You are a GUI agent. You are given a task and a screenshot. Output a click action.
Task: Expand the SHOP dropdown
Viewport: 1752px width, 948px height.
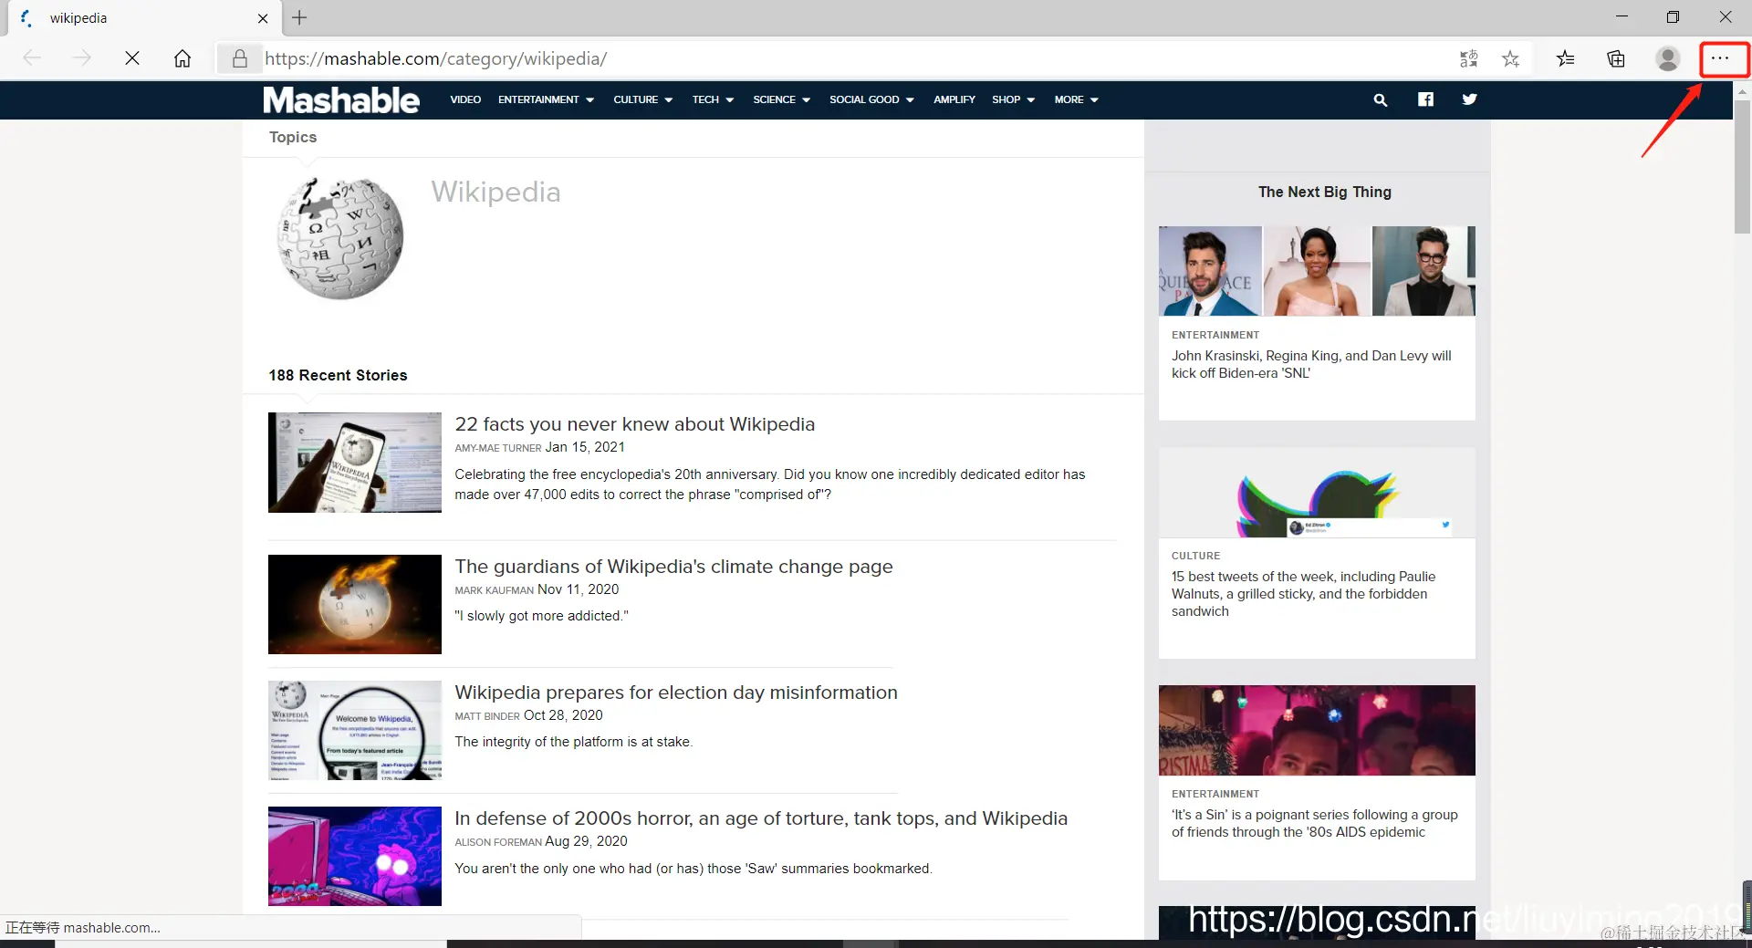point(1013,99)
